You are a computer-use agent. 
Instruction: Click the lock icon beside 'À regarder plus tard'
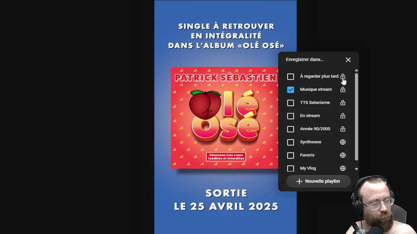pos(343,77)
